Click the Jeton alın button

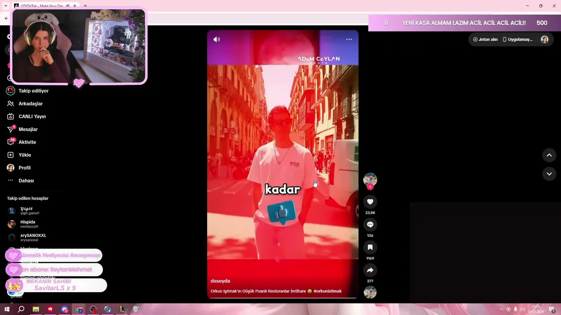tap(485, 39)
